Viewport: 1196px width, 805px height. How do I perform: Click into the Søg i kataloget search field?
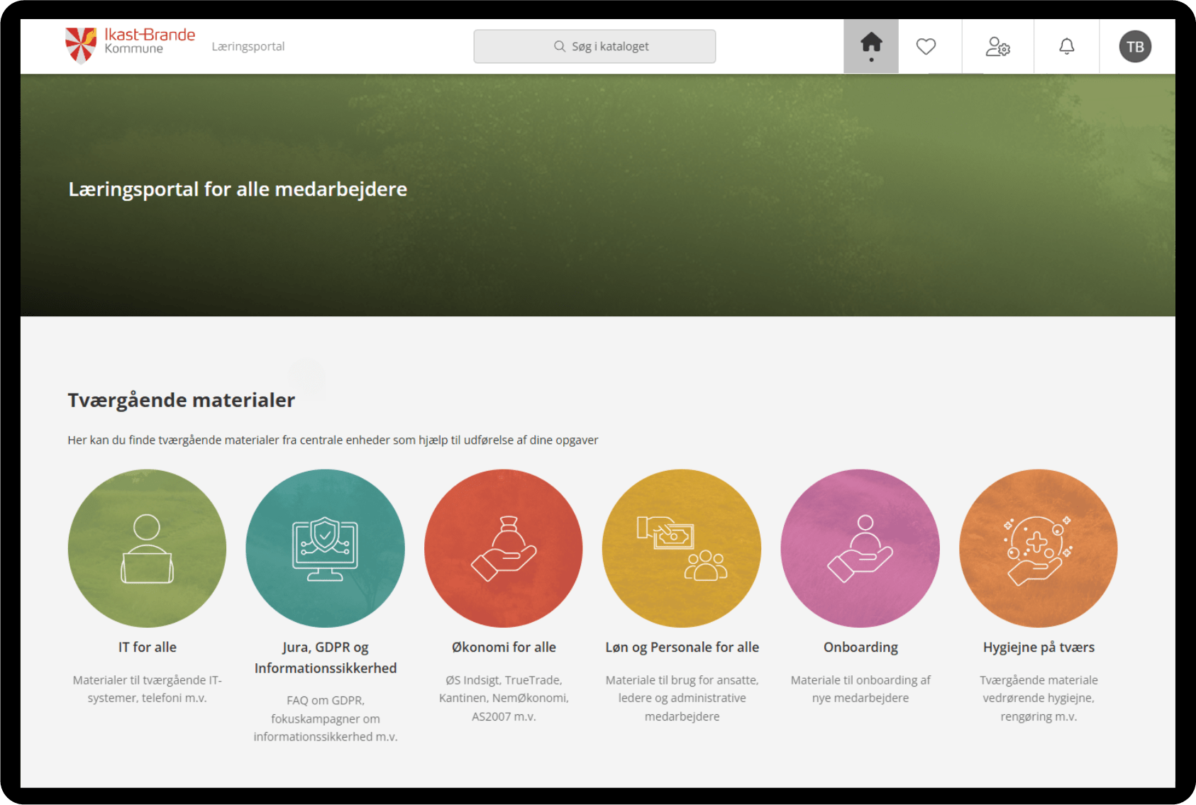point(594,47)
